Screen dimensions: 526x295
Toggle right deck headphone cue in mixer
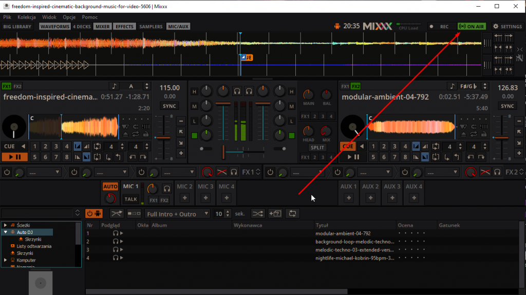249,91
